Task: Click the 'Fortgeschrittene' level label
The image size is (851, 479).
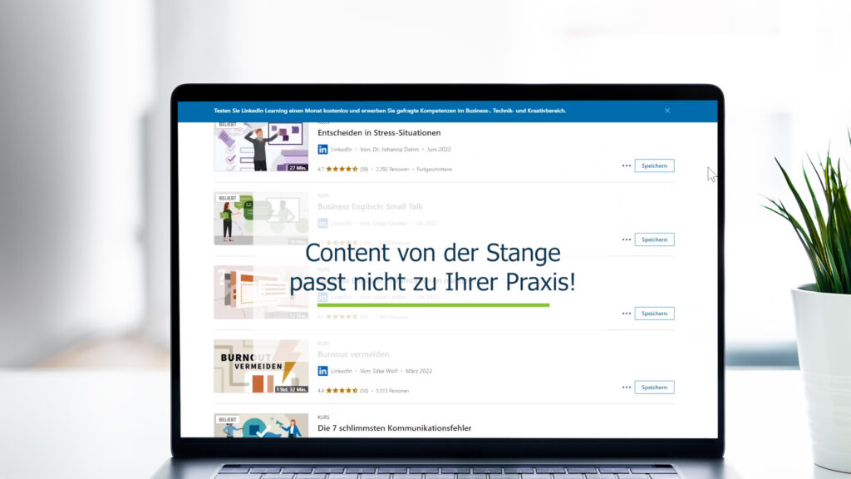Action: [434, 170]
